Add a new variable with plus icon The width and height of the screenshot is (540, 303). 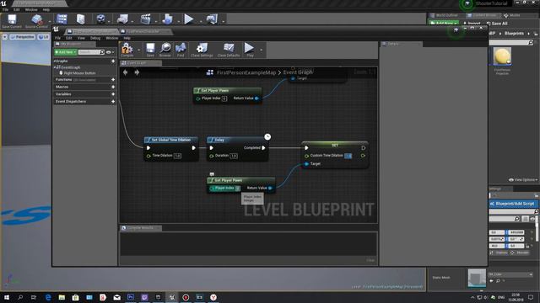113,94
